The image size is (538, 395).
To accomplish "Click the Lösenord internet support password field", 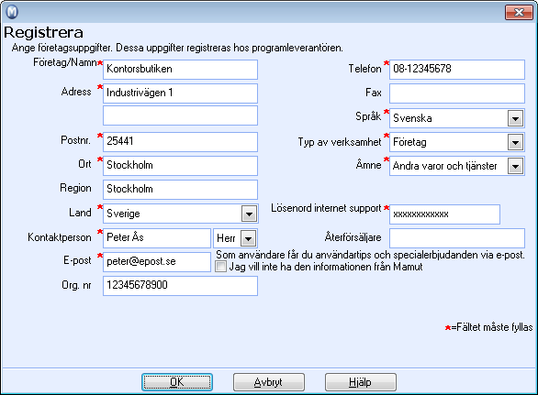I will click(444, 214).
